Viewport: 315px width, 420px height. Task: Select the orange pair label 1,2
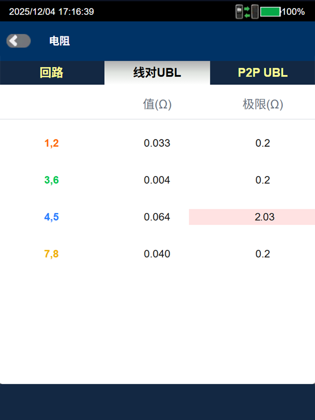[x=51, y=143]
